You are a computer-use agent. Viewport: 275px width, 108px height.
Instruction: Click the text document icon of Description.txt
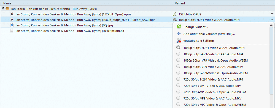[x=12, y=31]
